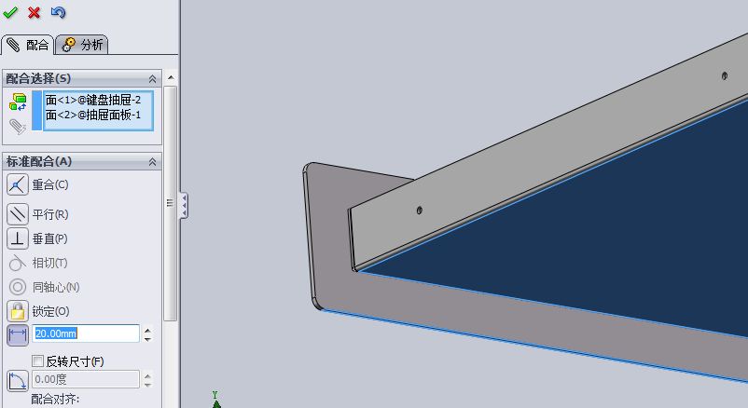Choose the 垂直(P) perpendicular mate icon
Screen dimensions: 748x408
[18, 238]
